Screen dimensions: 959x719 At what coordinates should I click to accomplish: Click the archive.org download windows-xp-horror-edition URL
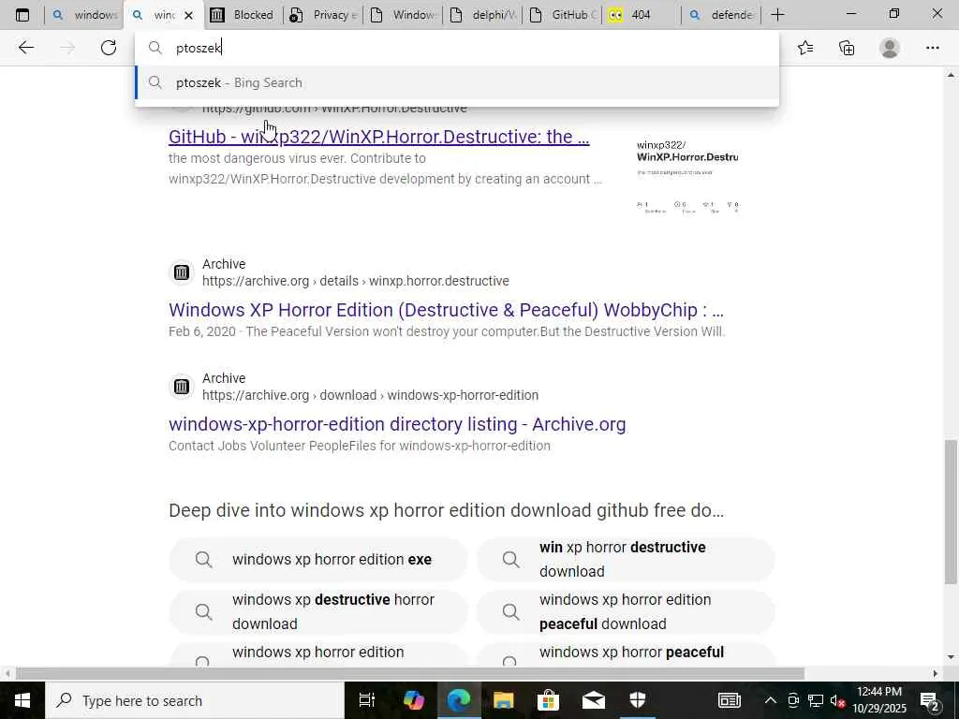pyautogui.click(x=370, y=395)
